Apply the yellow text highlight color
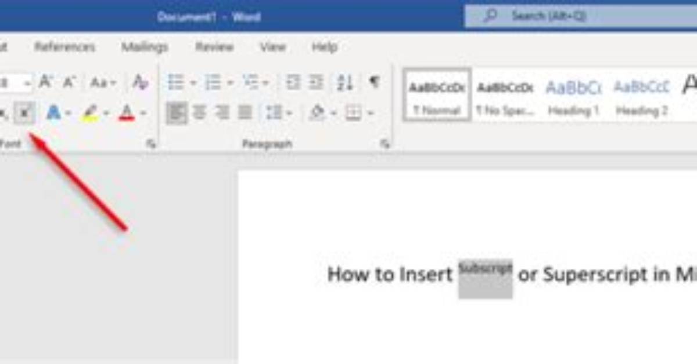The width and height of the screenshot is (697, 364). tap(89, 113)
